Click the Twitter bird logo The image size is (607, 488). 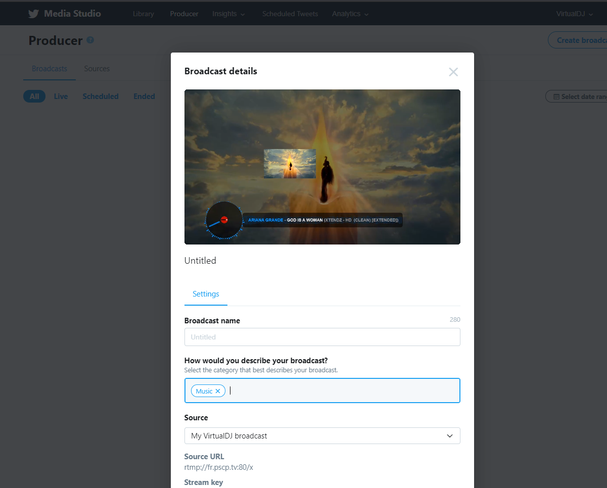33,14
